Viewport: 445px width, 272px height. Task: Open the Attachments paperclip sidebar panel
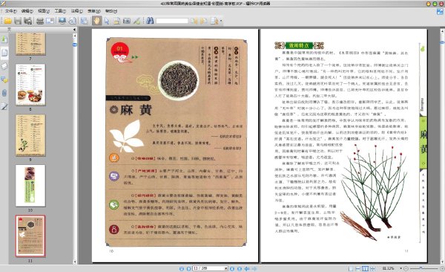(4, 93)
